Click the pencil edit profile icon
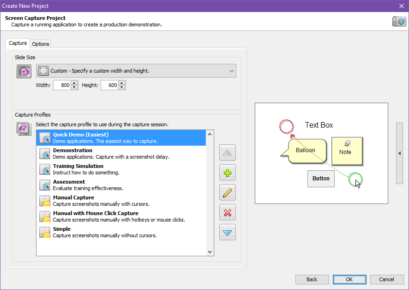The width and height of the screenshot is (409, 290). click(x=228, y=193)
